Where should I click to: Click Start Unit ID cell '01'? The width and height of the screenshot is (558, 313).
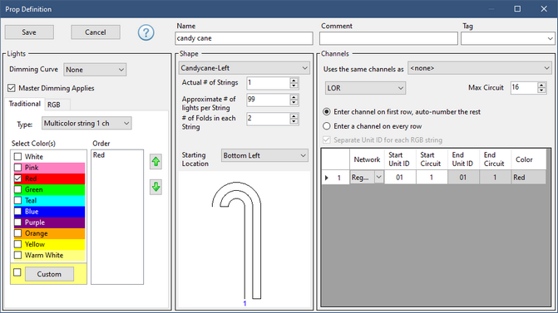point(399,178)
